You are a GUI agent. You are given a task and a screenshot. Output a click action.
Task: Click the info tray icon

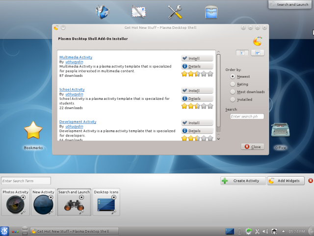tap(240, 232)
